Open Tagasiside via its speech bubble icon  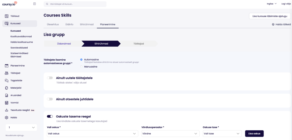pos(7,80)
